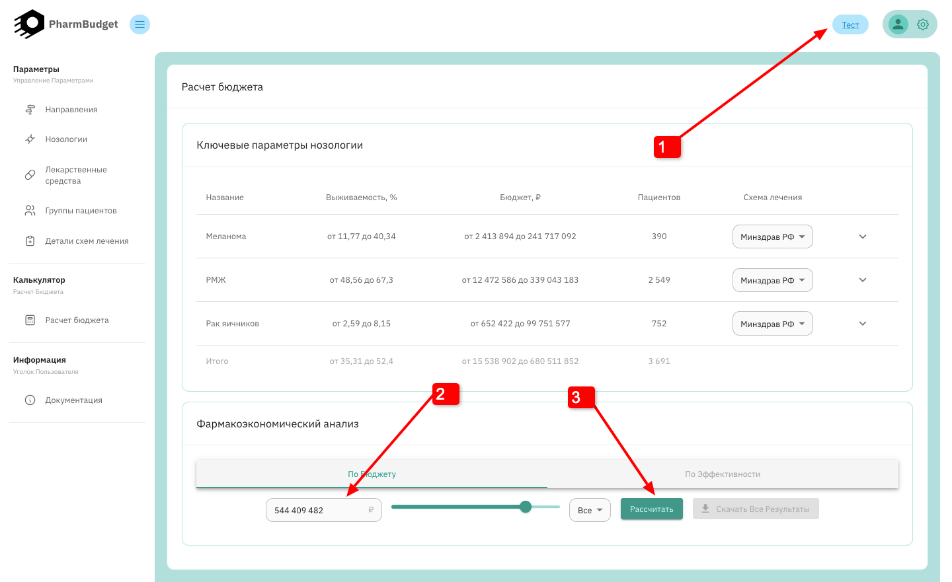Click the total patients 3 691
The image size is (952, 582).
pos(659,361)
